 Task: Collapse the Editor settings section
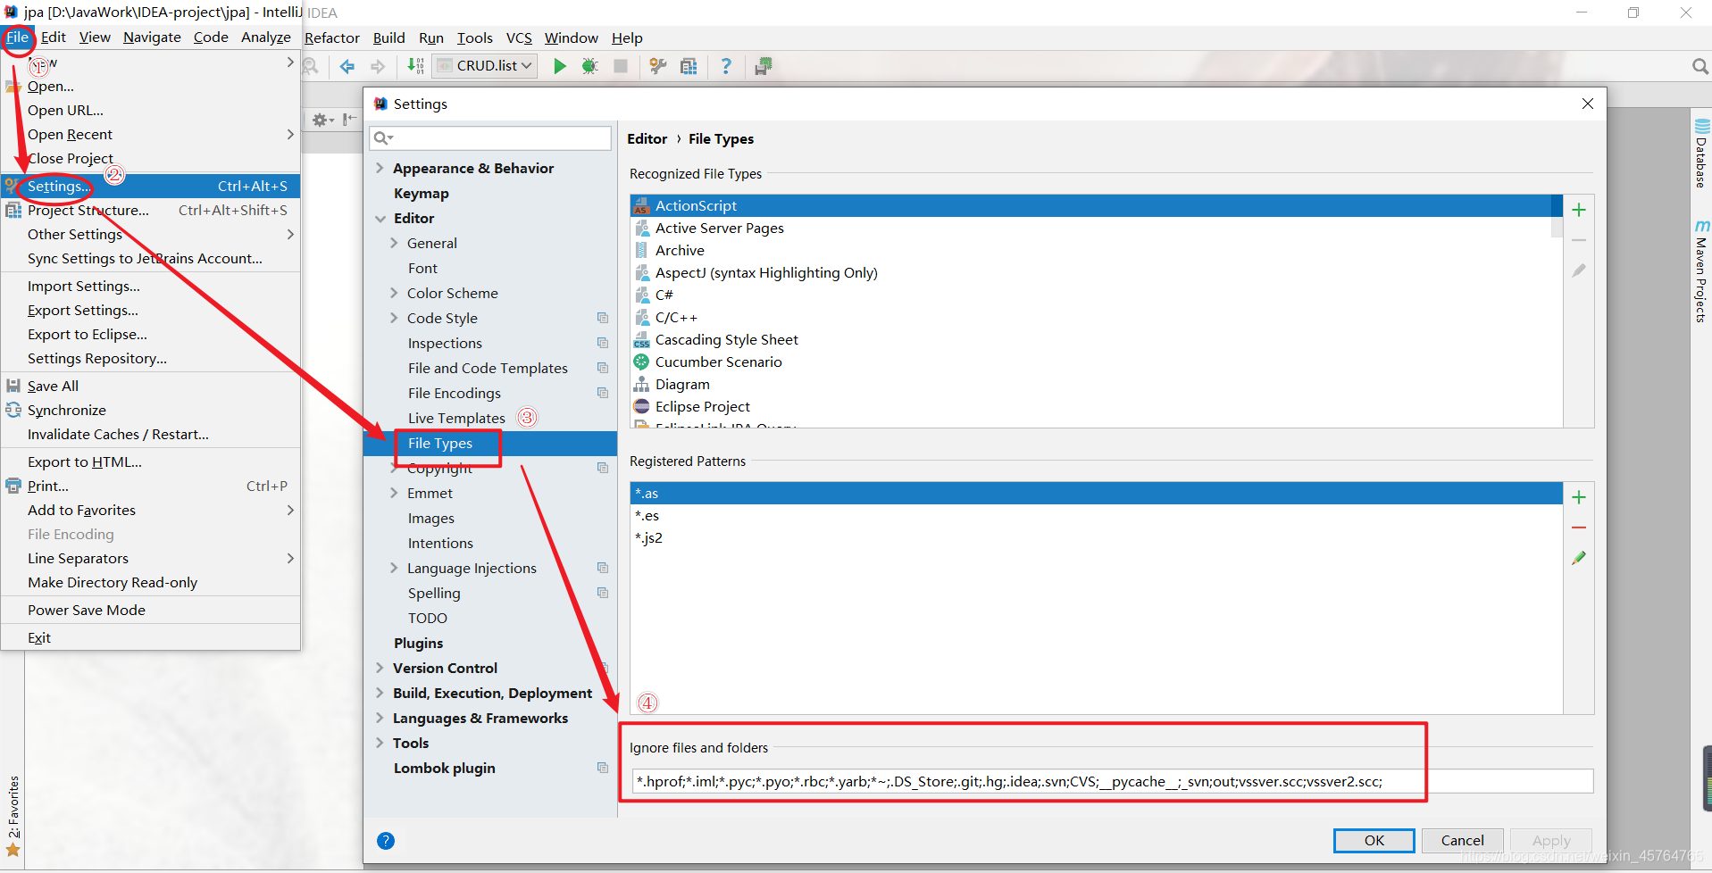click(380, 218)
